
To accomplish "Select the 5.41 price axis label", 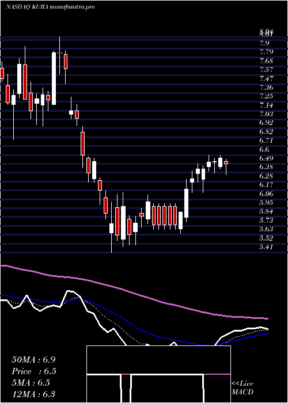I will 266,247.
